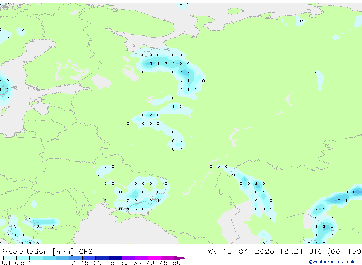The width and height of the screenshot is (362, 265).
Task: Pick the 30–35 mm legend swatch
Action: [x=128, y=258]
